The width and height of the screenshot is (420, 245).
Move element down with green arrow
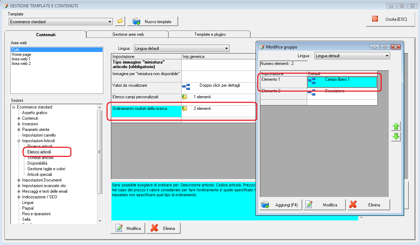396,137
